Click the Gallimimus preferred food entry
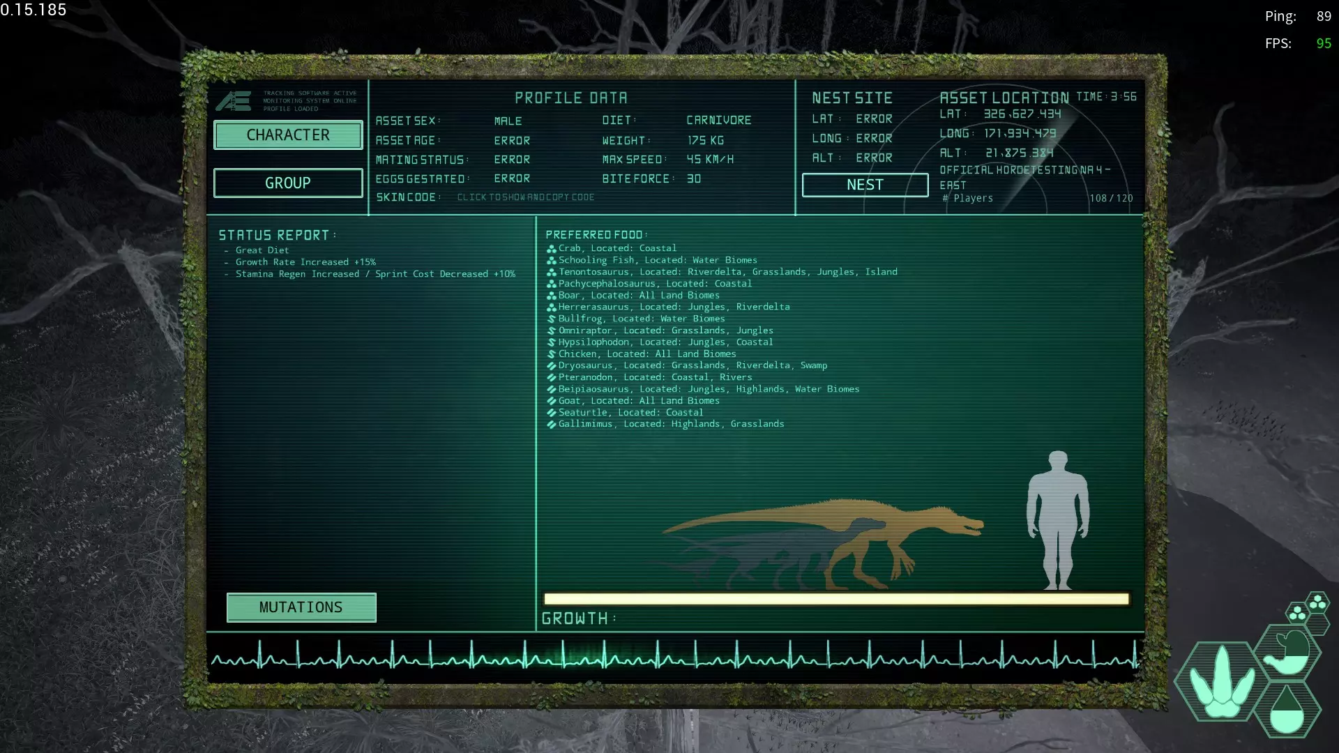This screenshot has width=1339, height=753. tap(671, 424)
